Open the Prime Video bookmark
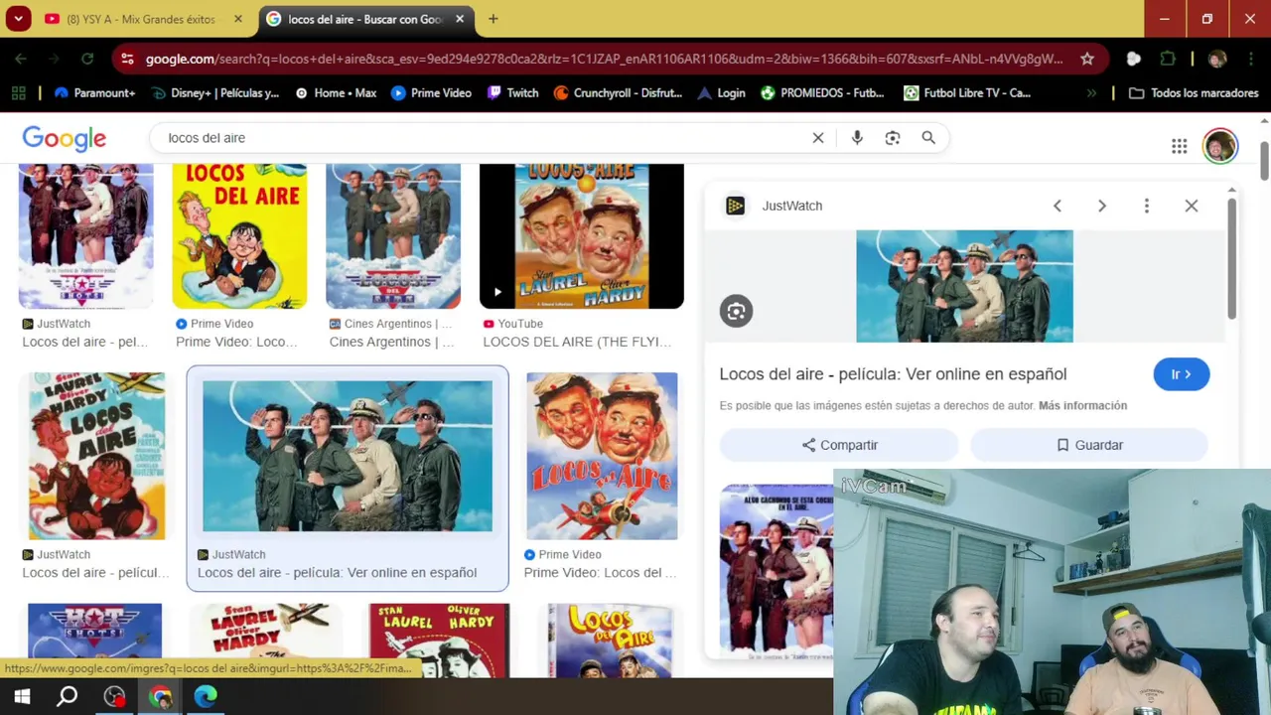 click(x=431, y=93)
